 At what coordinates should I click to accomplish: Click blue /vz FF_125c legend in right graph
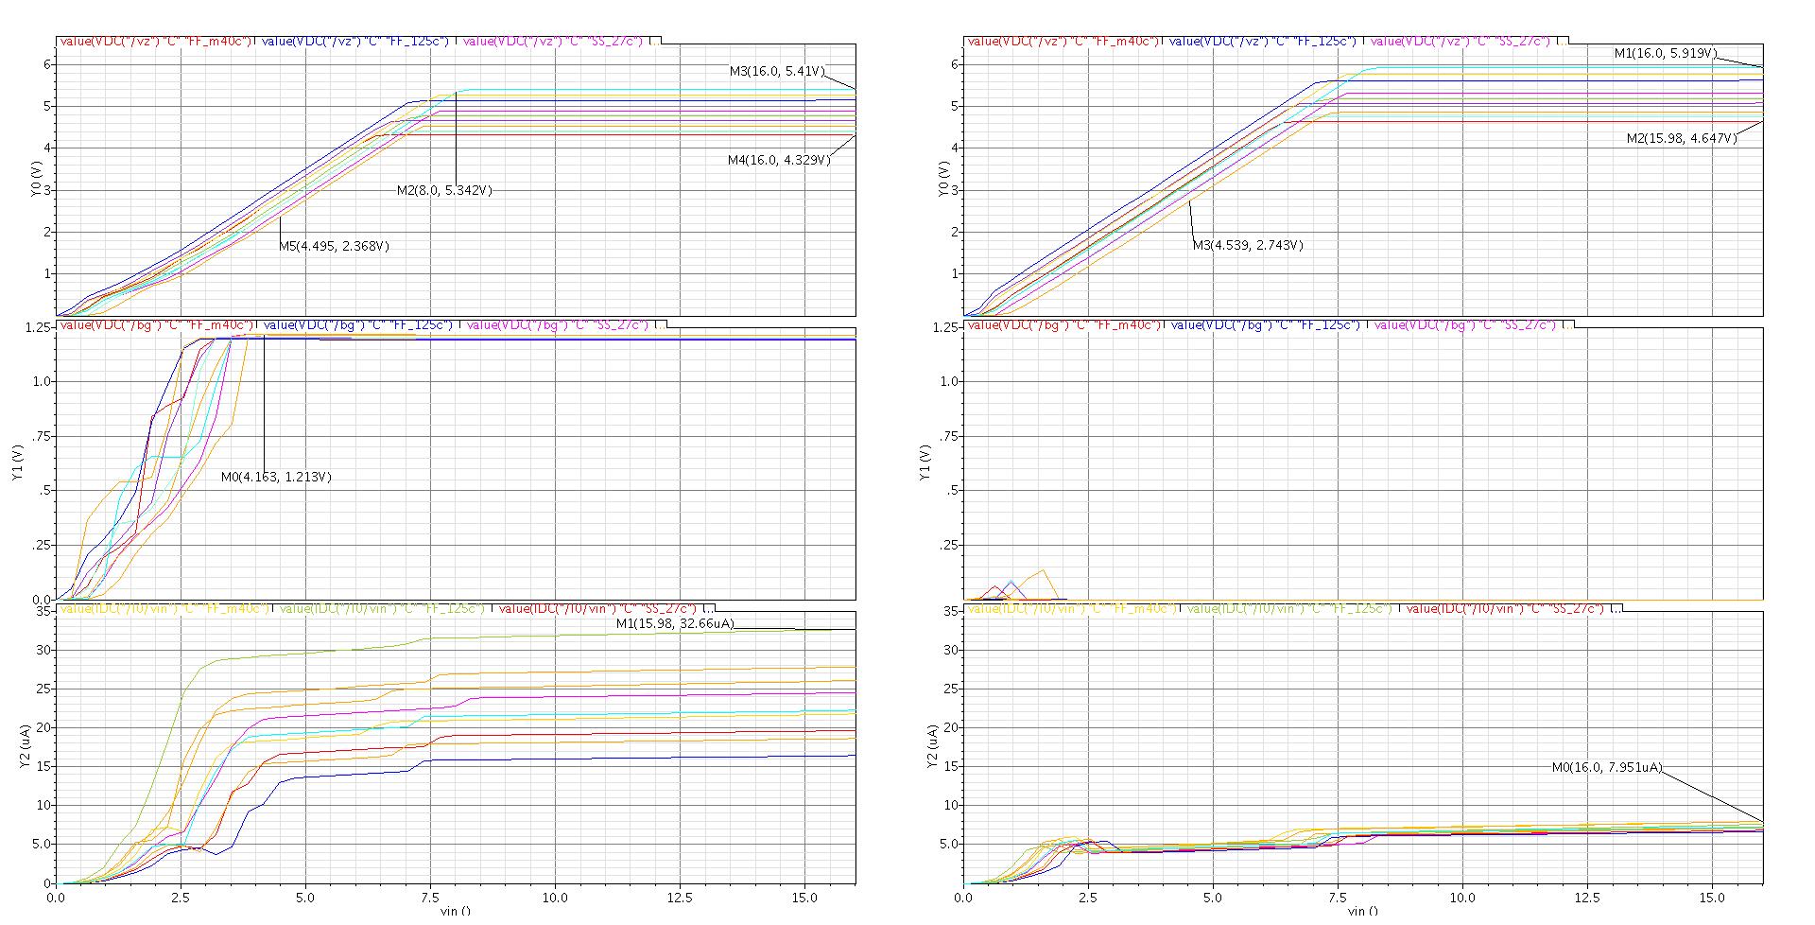[x=1263, y=41]
